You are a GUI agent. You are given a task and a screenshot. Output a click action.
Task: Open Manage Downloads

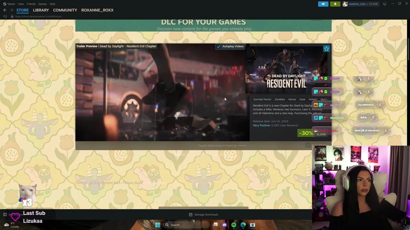click(203, 215)
